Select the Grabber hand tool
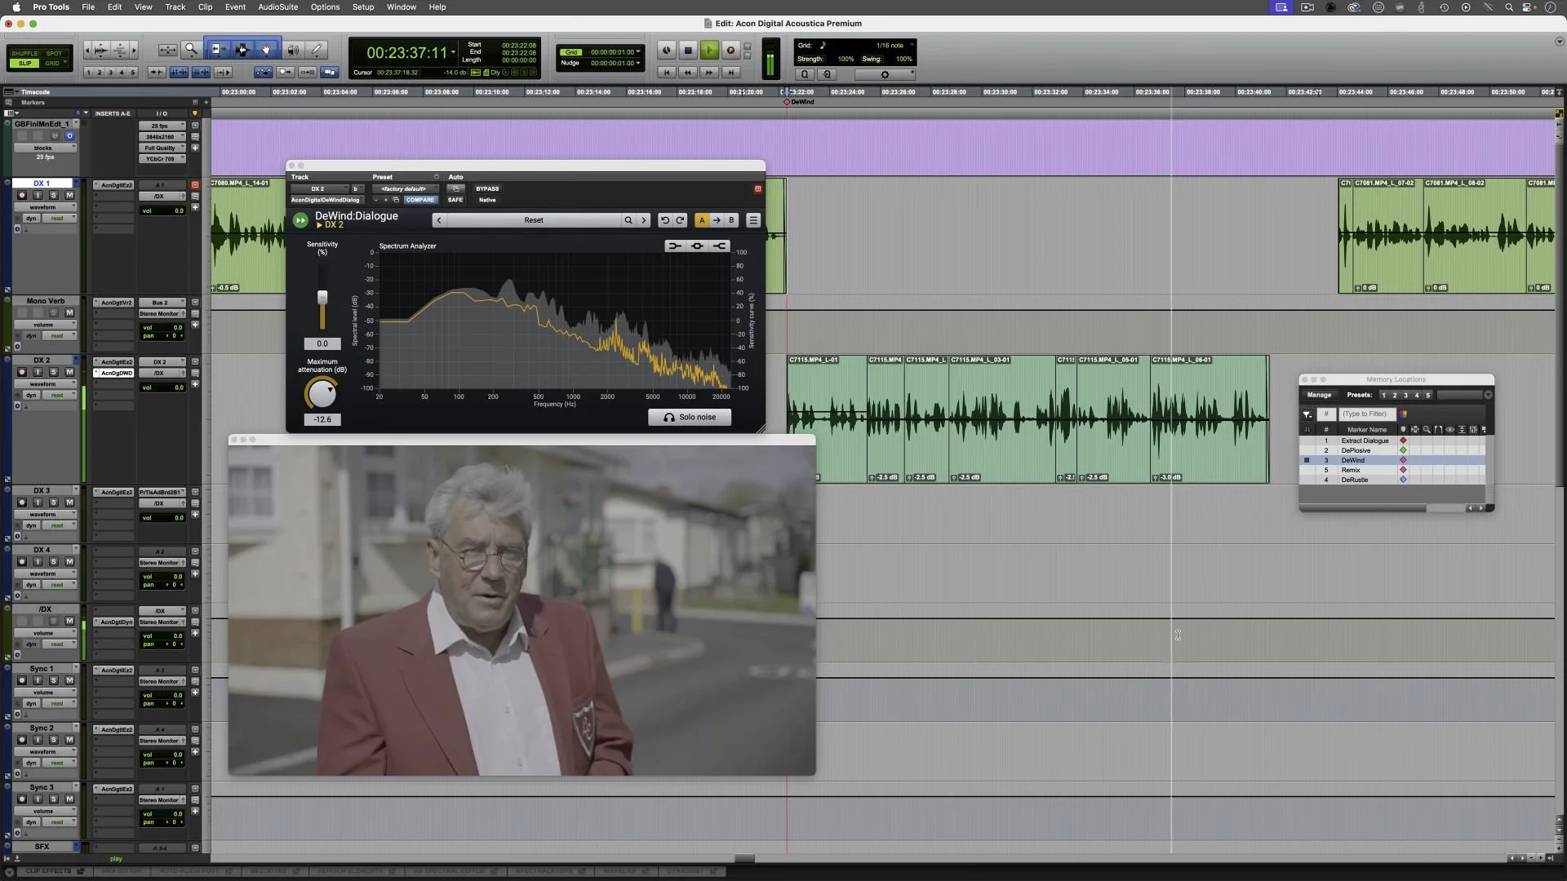This screenshot has height=881, width=1567. tap(266, 50)
